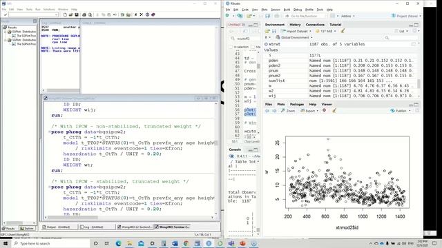Click Zoom button in Plots pane
This screenshot has width=442, height=248.
point(288,111)
